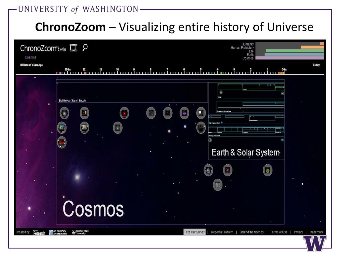The image size is (340, 255).
Task: Open the Behind the Scenes link
Action: coord(252,232)
